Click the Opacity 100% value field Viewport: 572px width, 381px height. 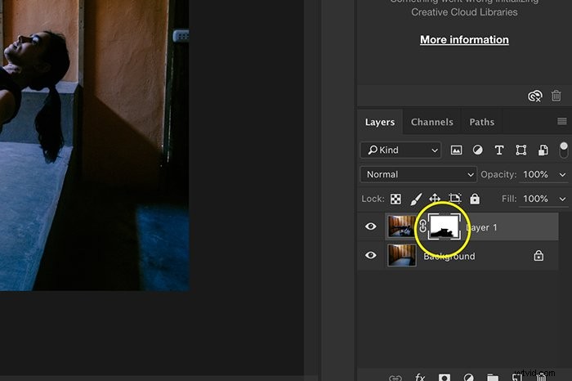(535, 174)
